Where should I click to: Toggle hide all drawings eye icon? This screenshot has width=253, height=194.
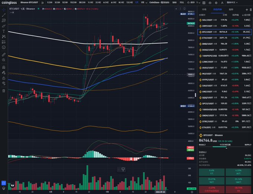(x=4, y=83)
